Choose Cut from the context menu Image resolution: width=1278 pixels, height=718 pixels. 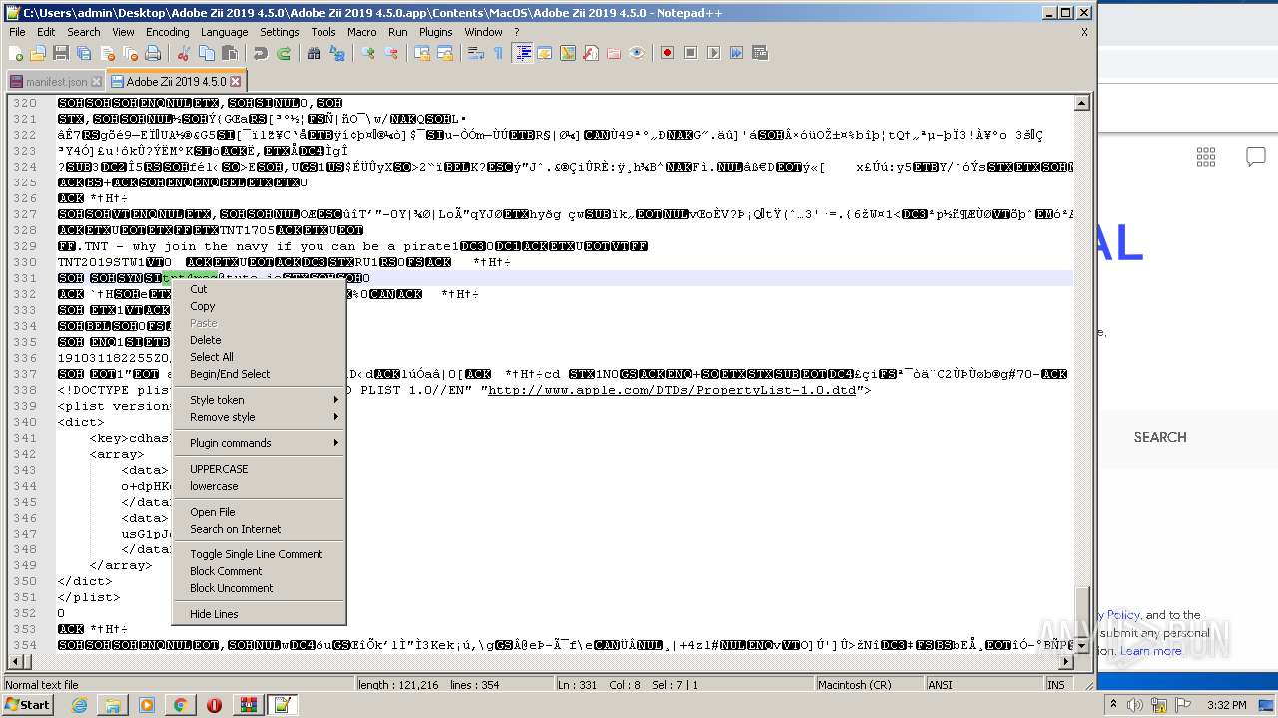click(260, 289)
